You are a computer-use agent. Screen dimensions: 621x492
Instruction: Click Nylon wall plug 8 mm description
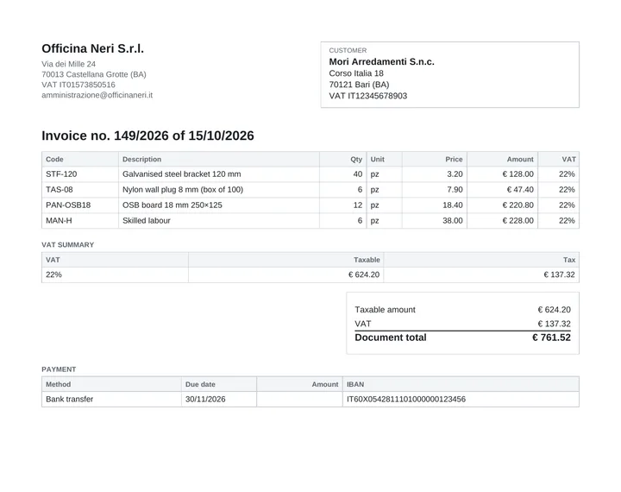tap(183, 190)
